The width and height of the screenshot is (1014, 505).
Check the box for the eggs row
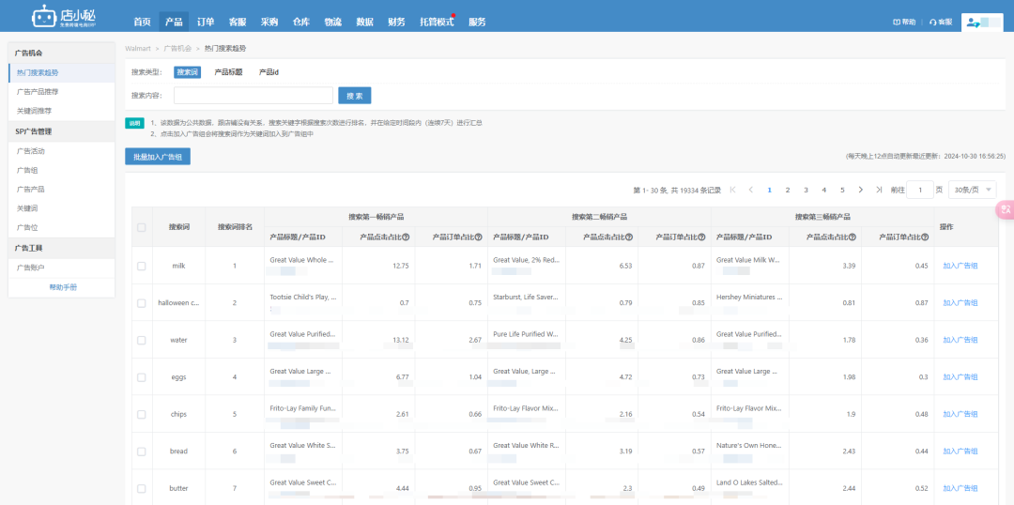[142, 377]
